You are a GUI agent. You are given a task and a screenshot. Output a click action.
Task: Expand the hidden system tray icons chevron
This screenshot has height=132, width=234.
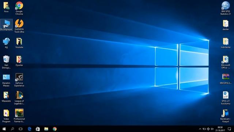200,129
